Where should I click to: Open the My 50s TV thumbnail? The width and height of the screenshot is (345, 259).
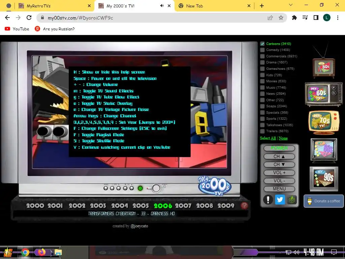(x=324, y=67)
